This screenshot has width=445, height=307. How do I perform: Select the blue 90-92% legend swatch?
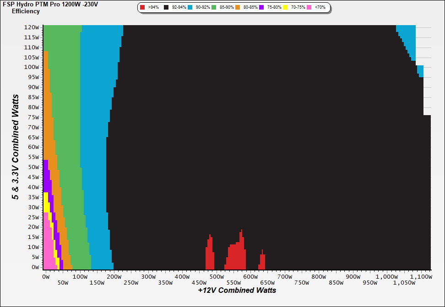pos(190,8)
